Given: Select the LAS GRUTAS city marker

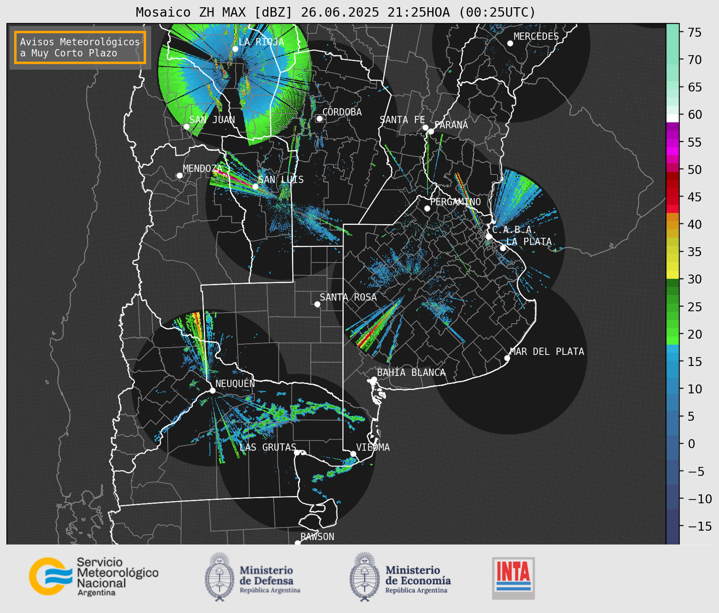Looking at the screenshot, I should (x=297, y=452).
